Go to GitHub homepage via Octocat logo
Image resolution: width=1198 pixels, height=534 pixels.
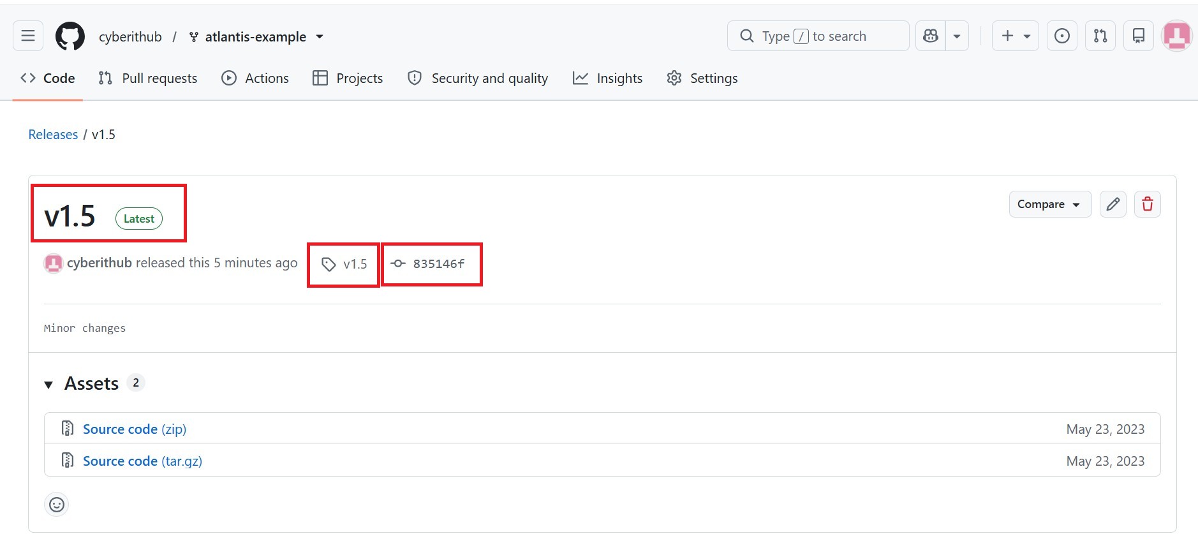point(70,36)
